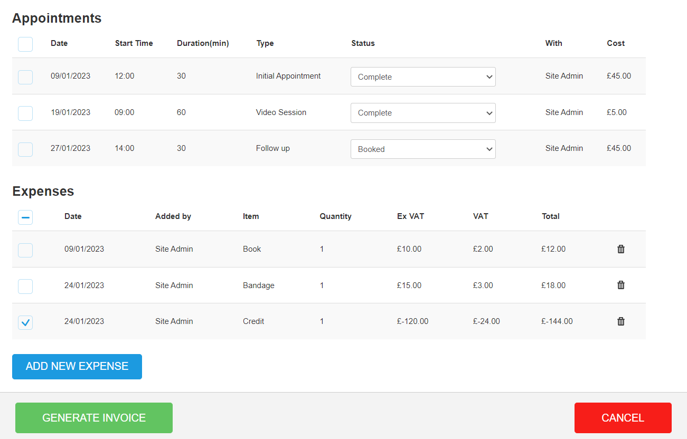Hit the red Cancel button
The image size is (687, 439).
click(x=623, y=418)
